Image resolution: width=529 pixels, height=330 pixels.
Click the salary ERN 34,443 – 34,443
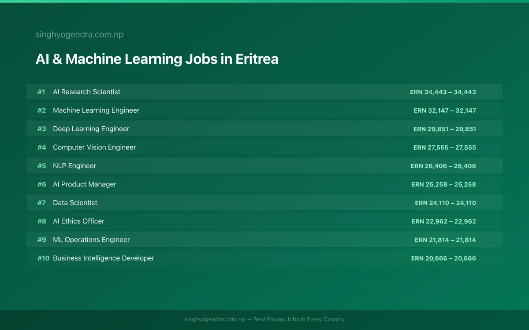coord(443,92)
